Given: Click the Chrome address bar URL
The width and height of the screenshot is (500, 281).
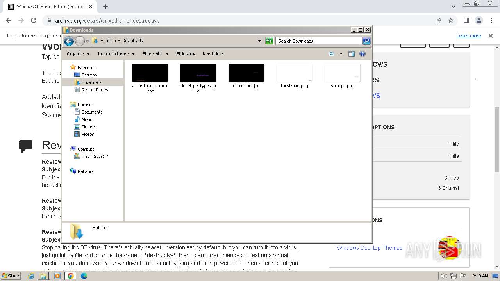Looking at the screenshot, I should 107,20.
